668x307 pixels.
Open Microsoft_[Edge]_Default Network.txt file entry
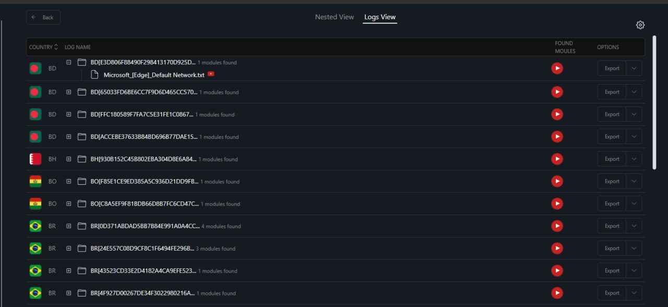[154, 75]
